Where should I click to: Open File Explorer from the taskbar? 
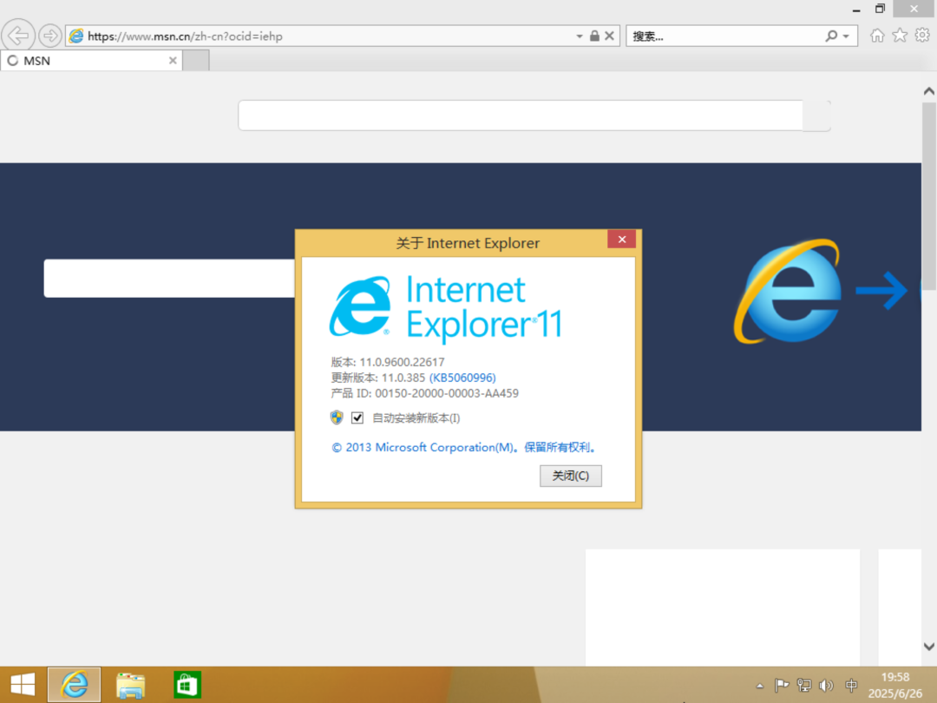[x=130, y=685]
